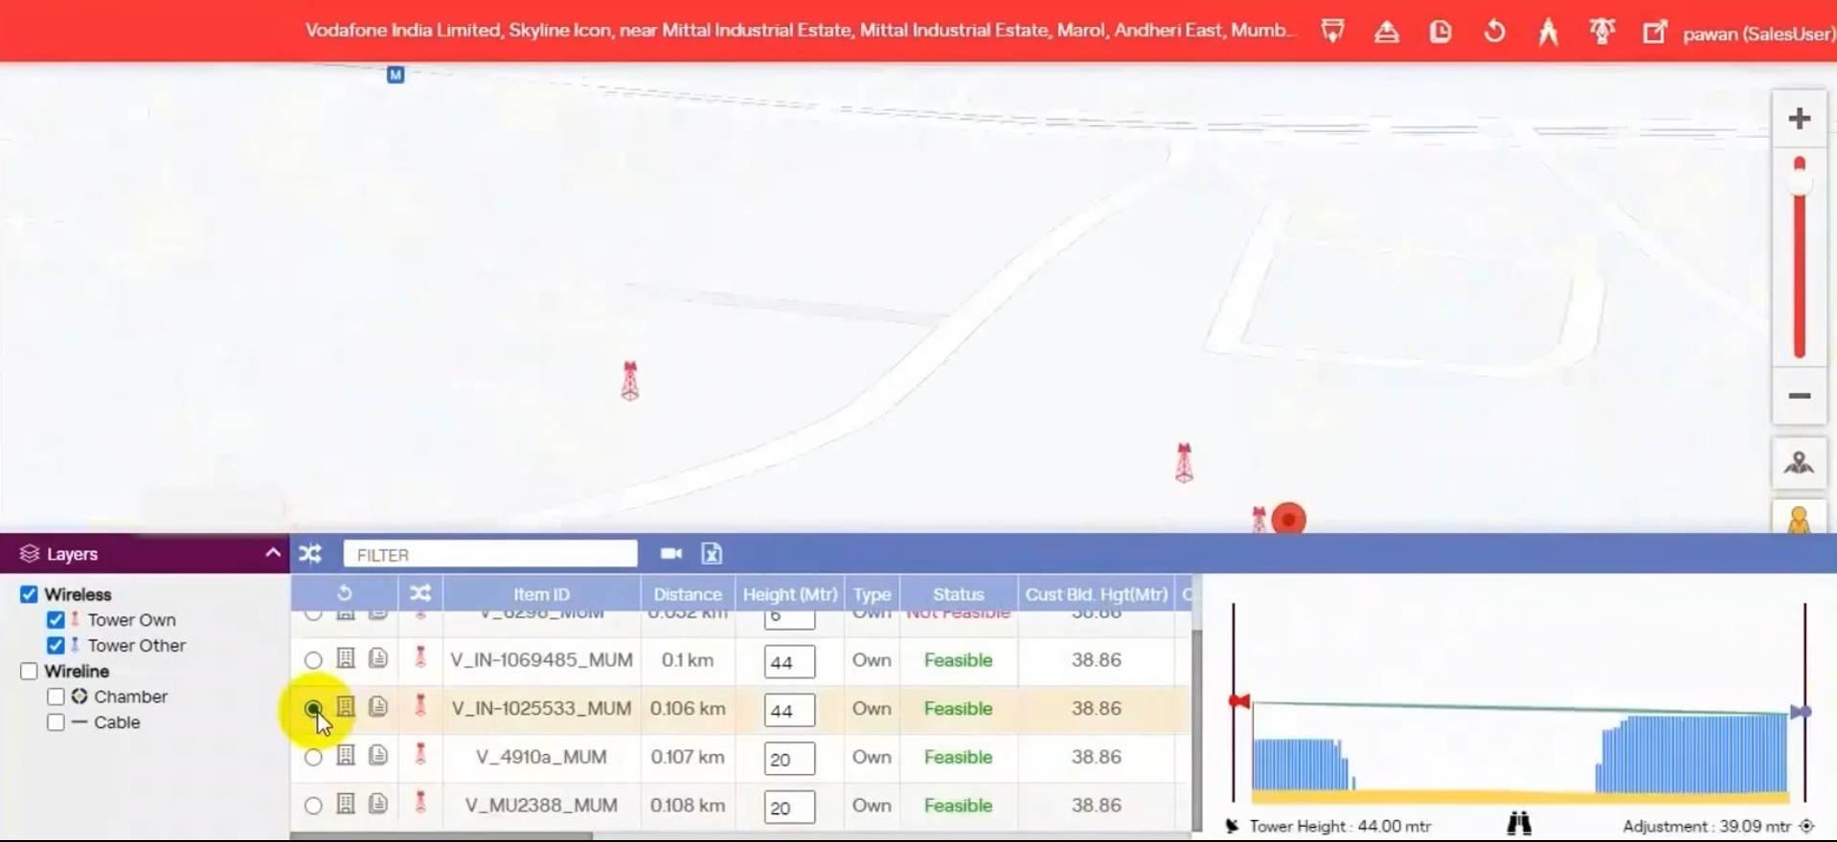The image size is (1837, 842).
Task: Adjust the red map zoom slider
Action: click(1800, 258)
